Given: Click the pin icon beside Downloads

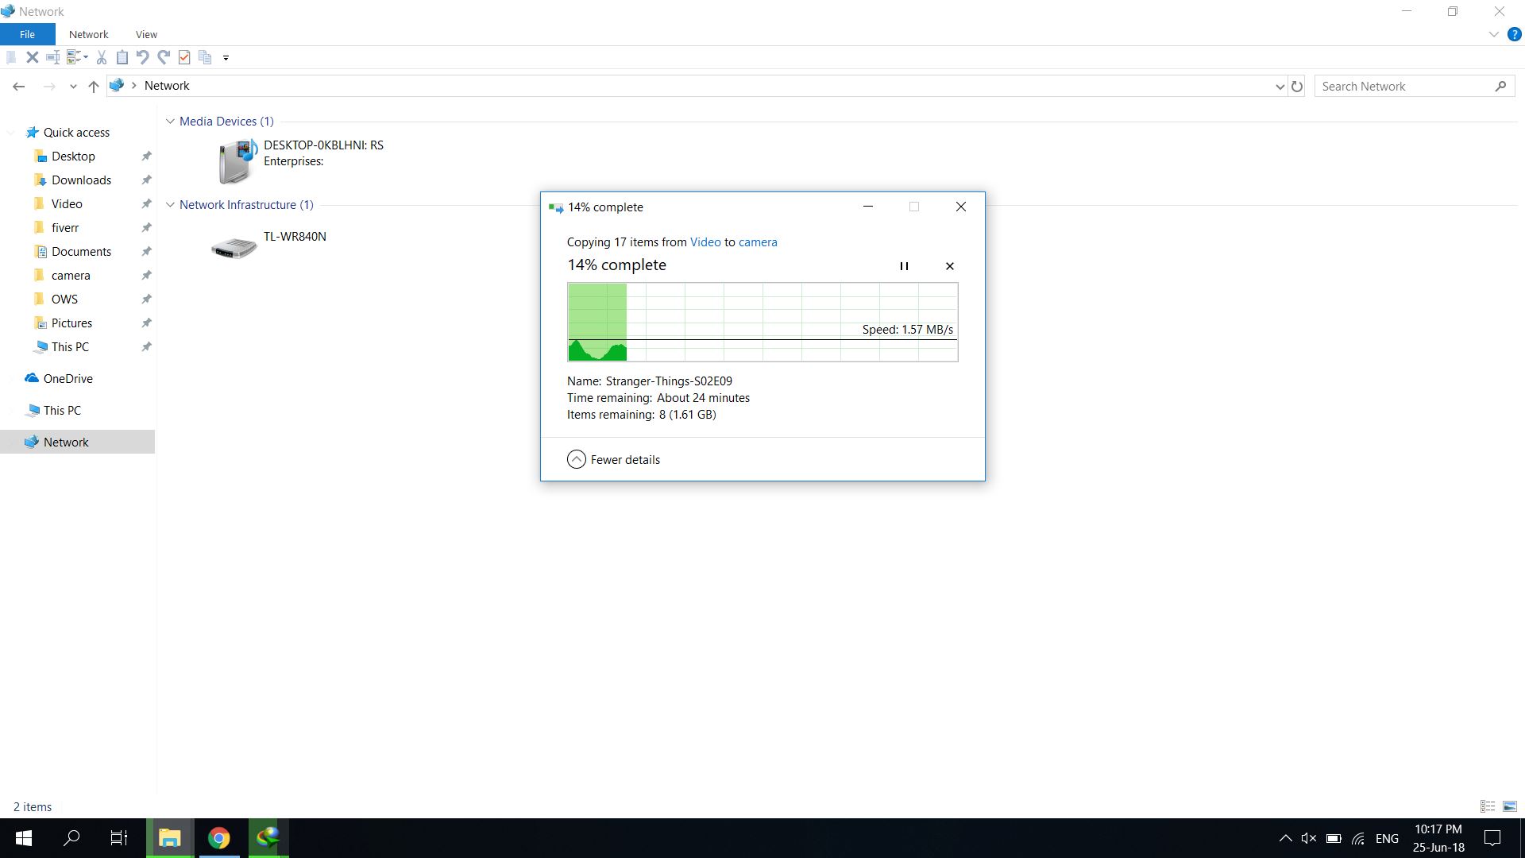Looking at the screenshot, I should point(146,180).
